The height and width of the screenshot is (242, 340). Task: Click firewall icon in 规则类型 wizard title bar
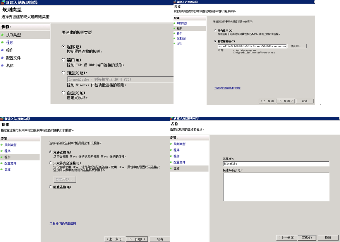pos(3,3)
